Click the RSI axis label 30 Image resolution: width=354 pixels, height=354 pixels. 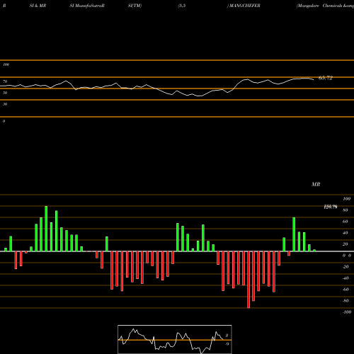point(5,104)
